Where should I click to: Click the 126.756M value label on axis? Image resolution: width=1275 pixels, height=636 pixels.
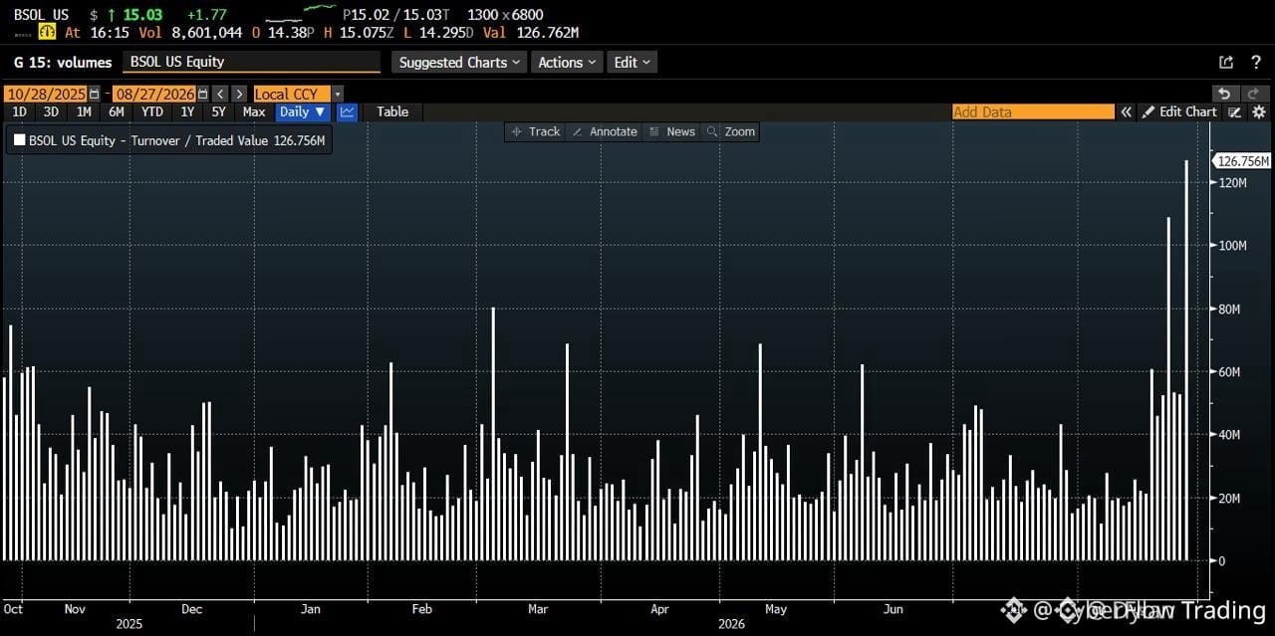point(1243,161)
